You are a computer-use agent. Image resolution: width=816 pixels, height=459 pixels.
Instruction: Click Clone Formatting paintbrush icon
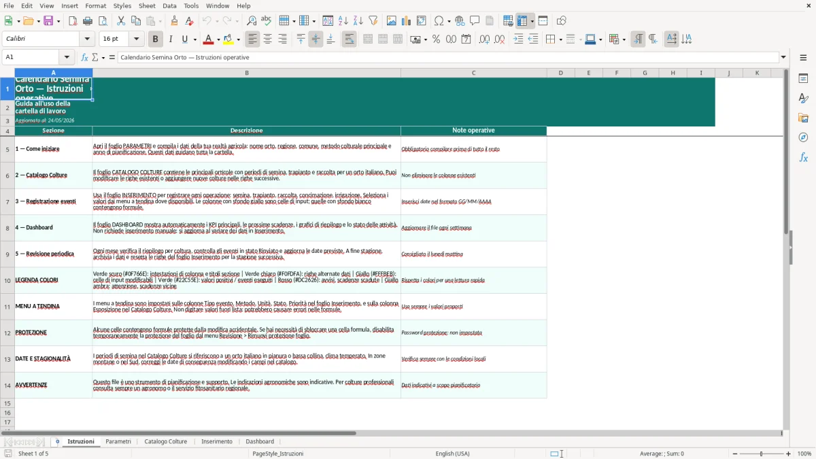(175, 21)
